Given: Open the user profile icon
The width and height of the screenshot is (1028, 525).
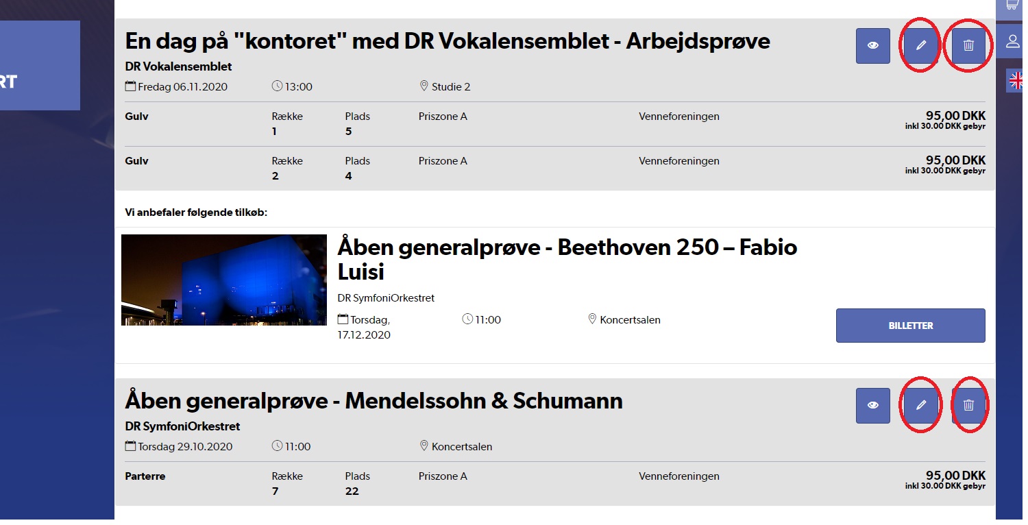Looking at the screenshot, I should (x=1012, y=41).
